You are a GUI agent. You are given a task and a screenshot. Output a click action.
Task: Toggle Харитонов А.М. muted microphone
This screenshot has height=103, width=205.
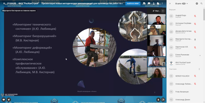click(195, 48)
